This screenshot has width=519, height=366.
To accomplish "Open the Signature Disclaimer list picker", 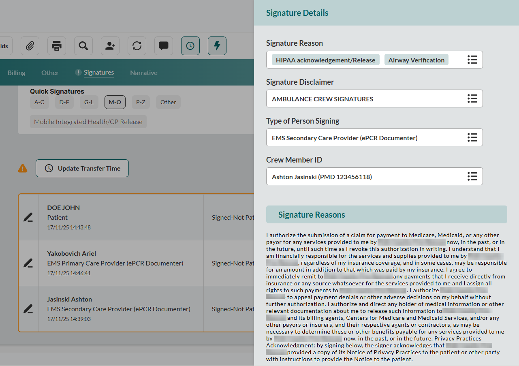I will click(472, 99).
